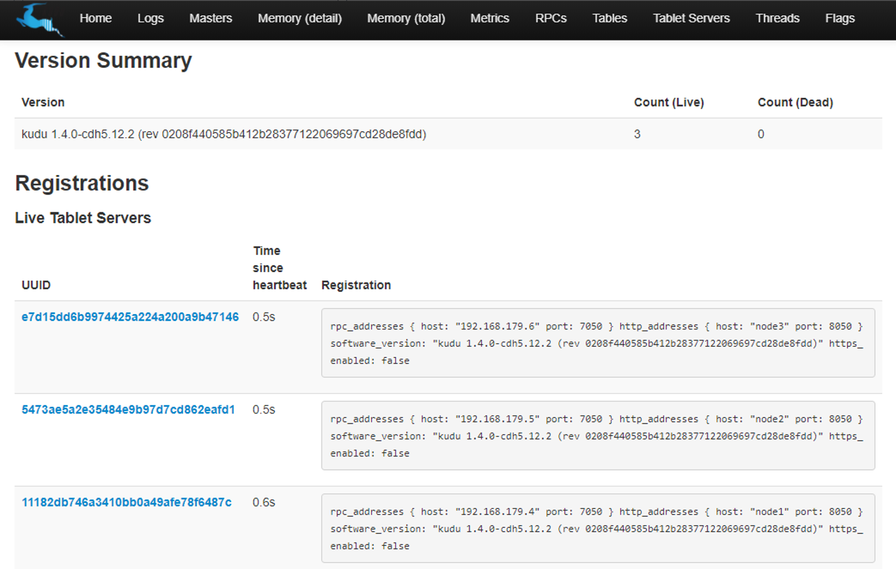Image resolution: width=896 pixels, height=569 pixels.
Task: Click the Time since heartbeat header
Action: click(280, 268)
